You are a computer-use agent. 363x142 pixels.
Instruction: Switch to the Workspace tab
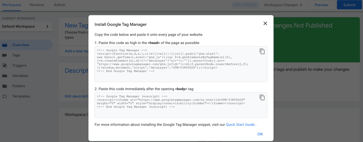(12, 5)
